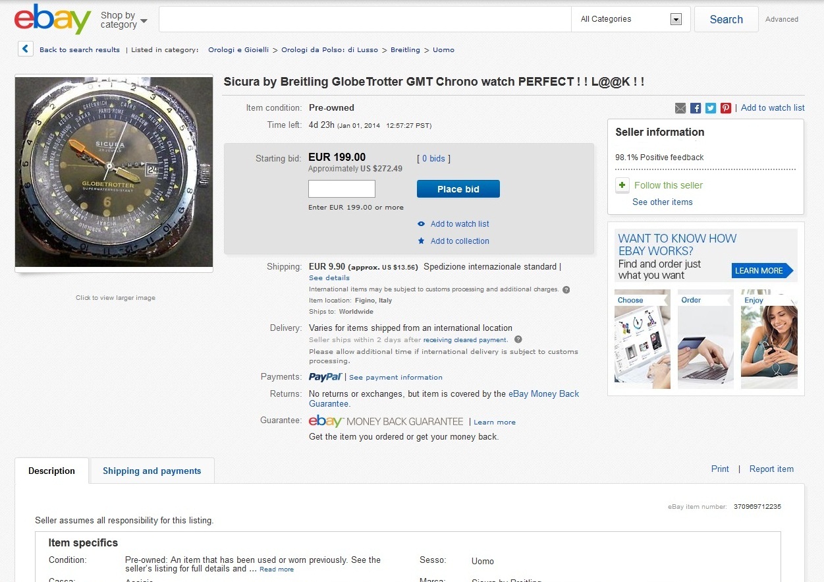824x582 pixels.
Task: Click the back arrow icon button
Action: pyautogui.click(x=25, y=49)
